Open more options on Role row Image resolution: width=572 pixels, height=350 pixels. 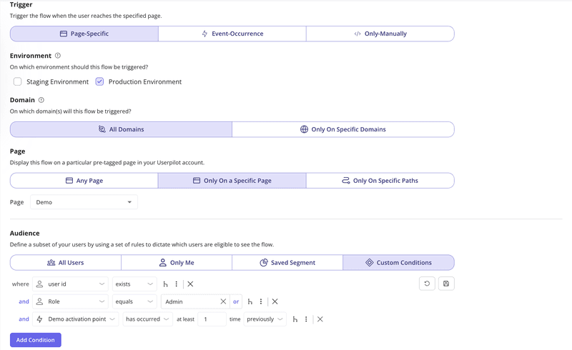click(x=261, y=301)
